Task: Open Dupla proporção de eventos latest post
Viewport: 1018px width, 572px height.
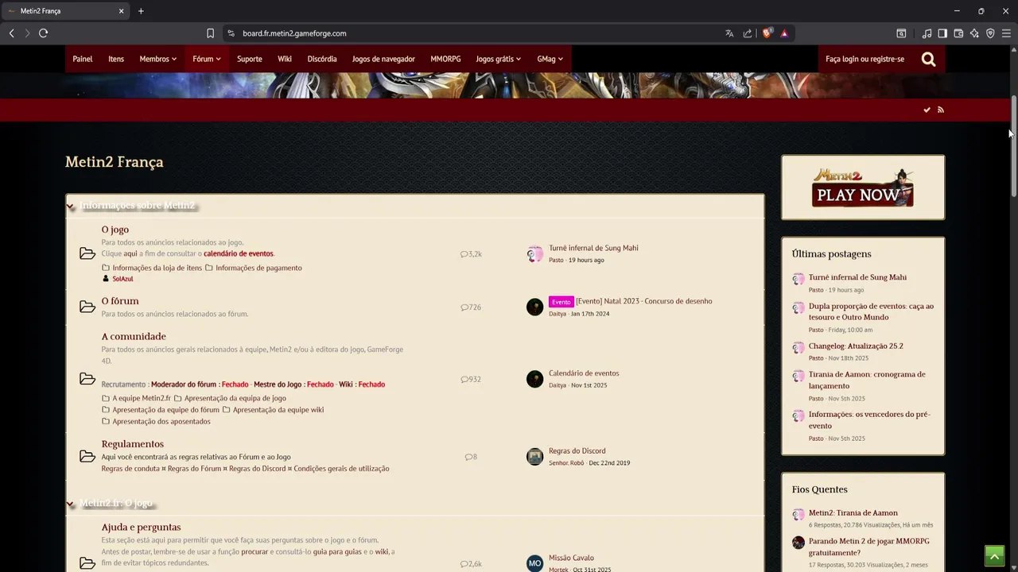Action: click(871, 311)
